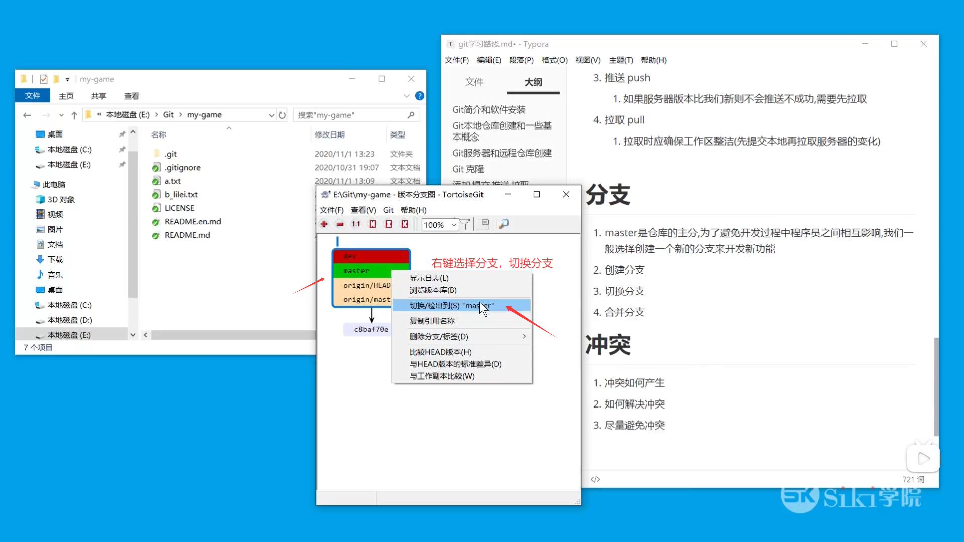Open the README.md file in Explorer
The height and width of the screenshot is (542, 964).
[x=186, y=235]
